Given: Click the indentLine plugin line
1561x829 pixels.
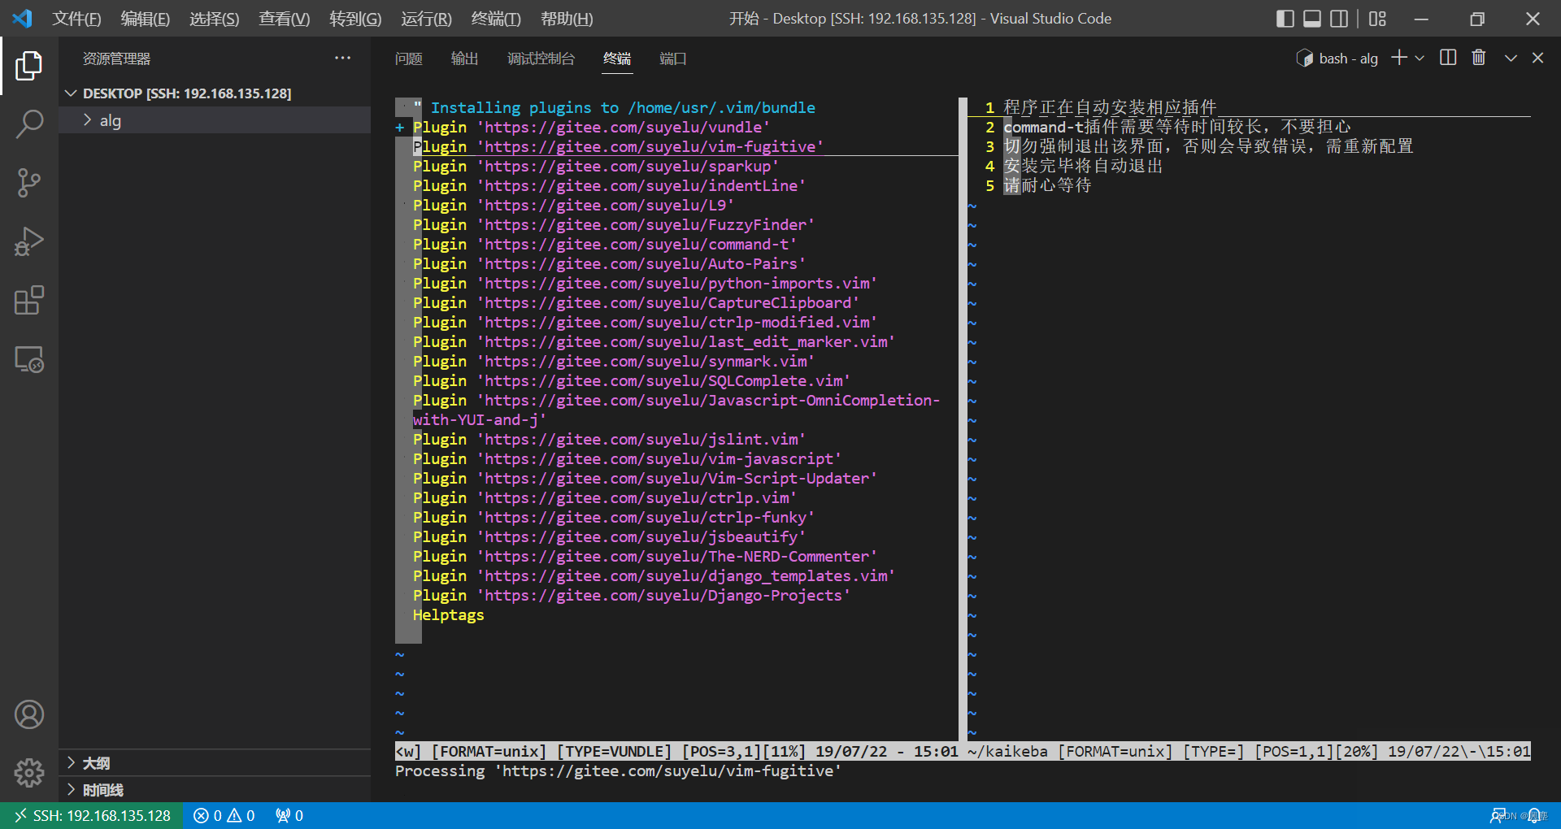Looking at the screenshot, I should pyautogui.click(x=609, y=185).
